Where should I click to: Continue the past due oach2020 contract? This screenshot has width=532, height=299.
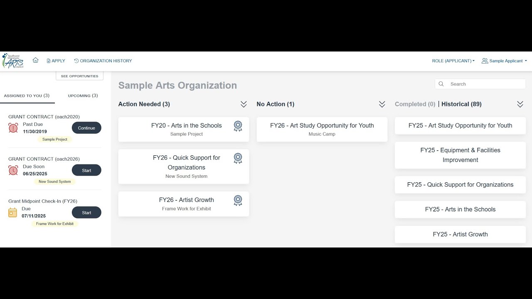tap(86, 128)
